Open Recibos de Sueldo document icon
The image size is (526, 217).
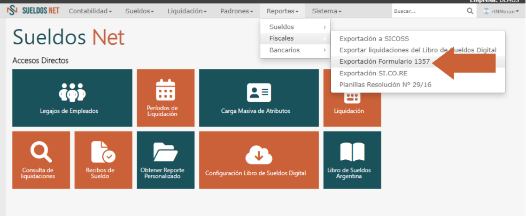click(103, 152)
